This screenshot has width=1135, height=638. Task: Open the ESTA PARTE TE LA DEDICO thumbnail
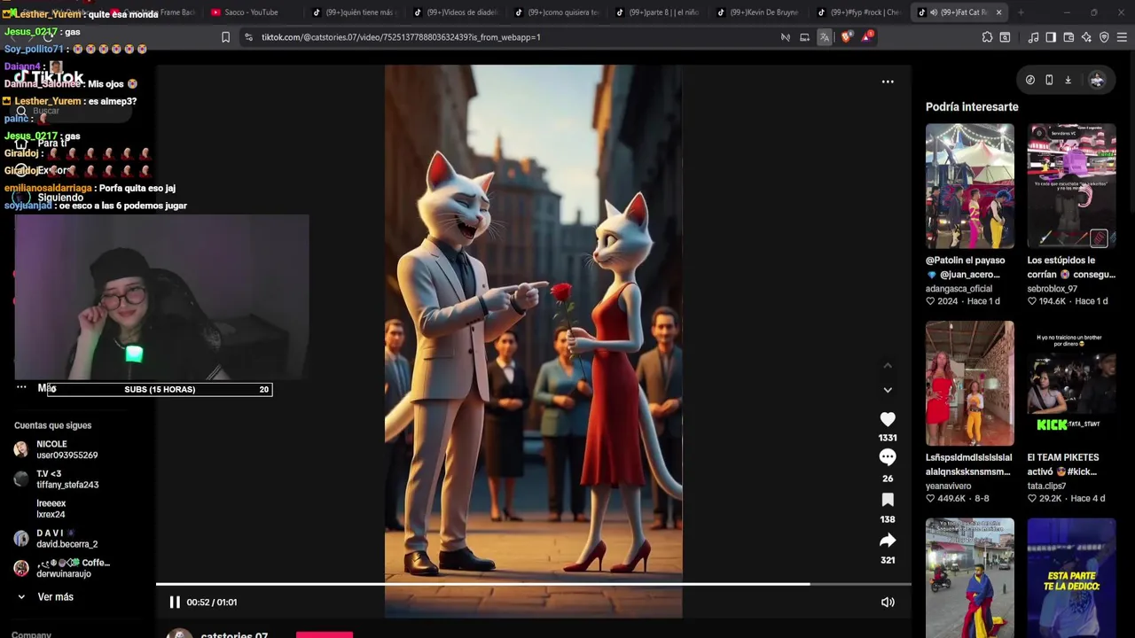[x=1071, y=578]
